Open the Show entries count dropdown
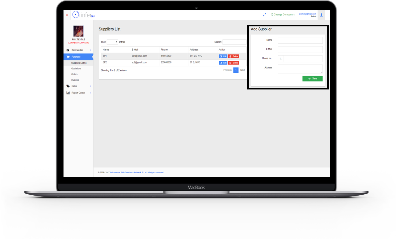Viewport: 396px width, 239px height. (x=112, y=42)
